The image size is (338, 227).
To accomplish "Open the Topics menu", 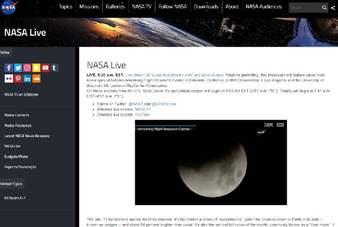I will tap(65, 7).
